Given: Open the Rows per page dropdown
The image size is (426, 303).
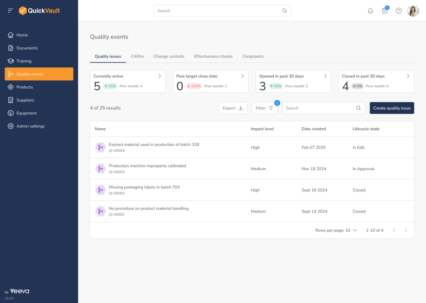Looking at the screenshot, I should (354, 230).
